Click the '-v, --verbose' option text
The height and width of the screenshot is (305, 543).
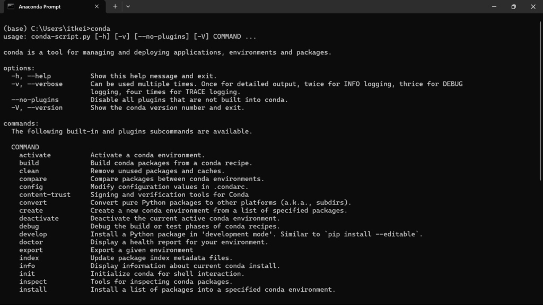pyautogui.click(x=37, y=84)
